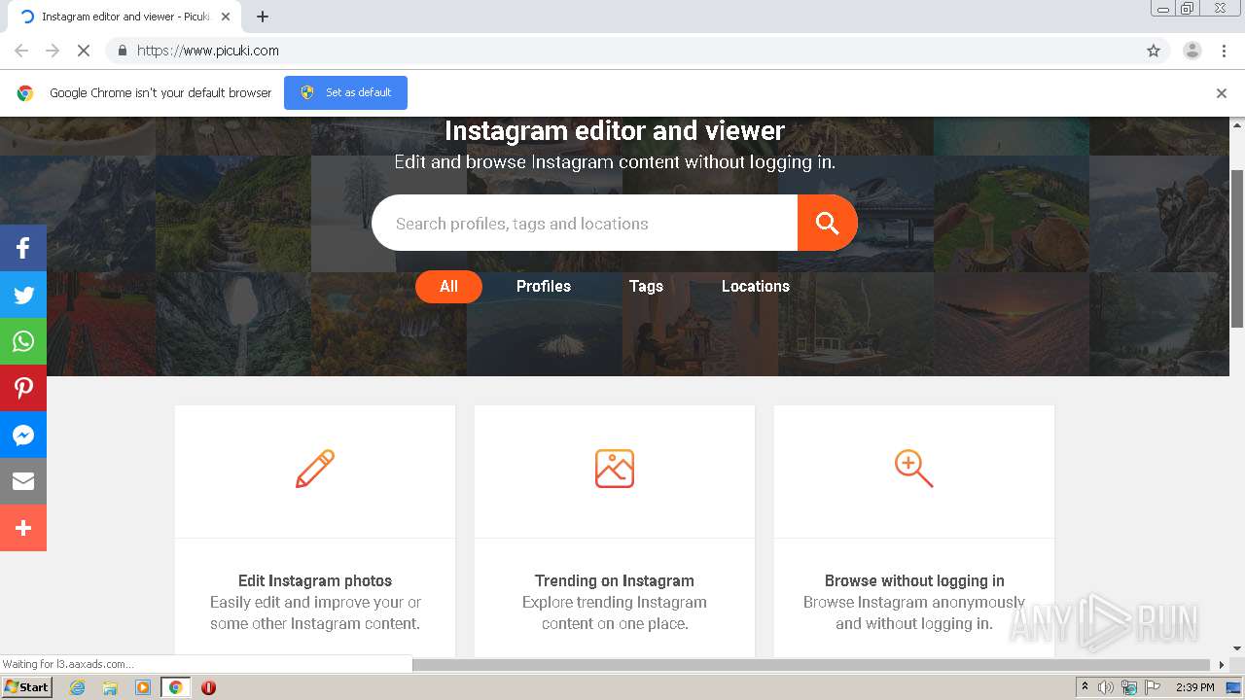Click the Set as default button
This screenshot has width=1245, height=700.
(345, 93)
